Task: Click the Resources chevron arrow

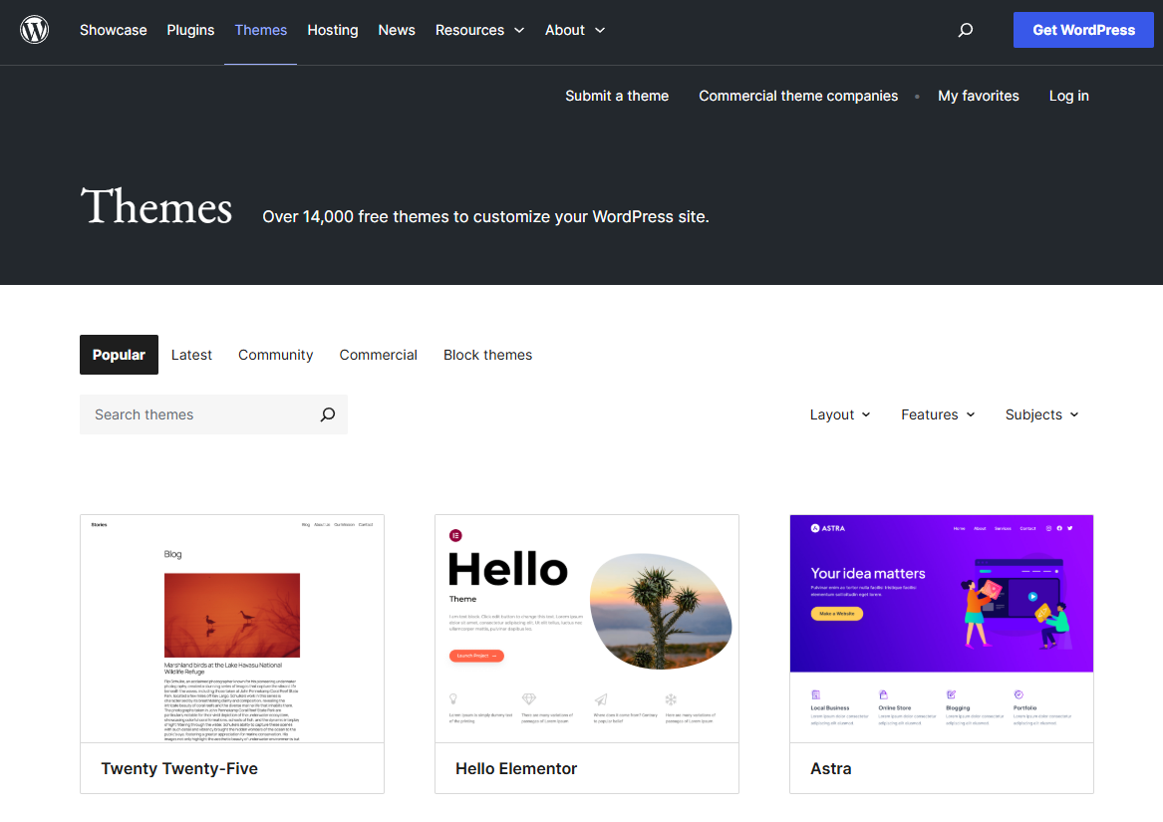Action: coord(519,31)
